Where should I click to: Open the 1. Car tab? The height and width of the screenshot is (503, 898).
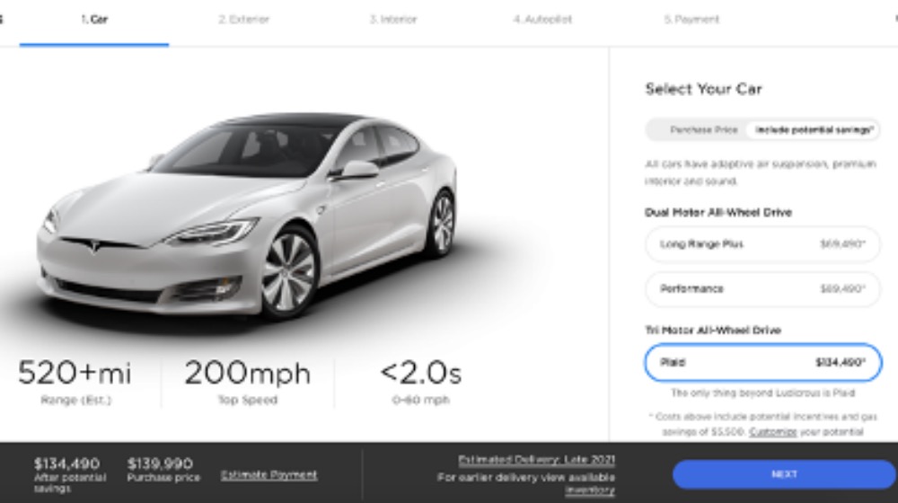tap(94, 20)
